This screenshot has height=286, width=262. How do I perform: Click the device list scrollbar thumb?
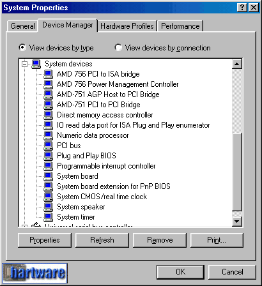(x=237, y=172)
